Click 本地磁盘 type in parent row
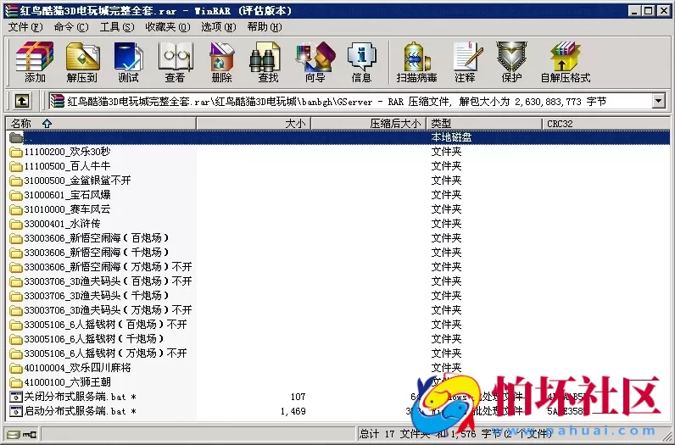This screenshot has height=445, width=675. (x=451, y=137)
